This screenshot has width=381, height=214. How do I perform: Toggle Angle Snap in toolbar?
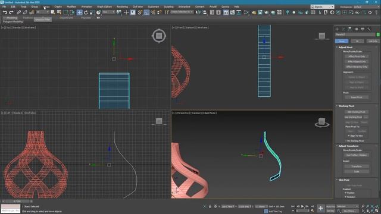[x=146, y=12]
